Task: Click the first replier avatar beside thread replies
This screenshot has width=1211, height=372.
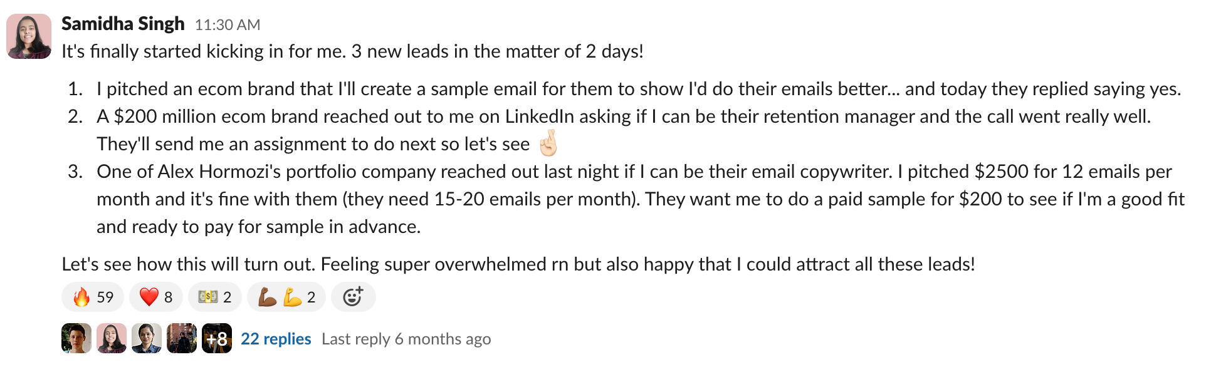Action: click(76, 339)
